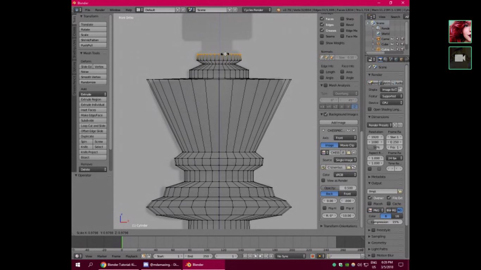Open the World properties tab icon

pos(396,59)
